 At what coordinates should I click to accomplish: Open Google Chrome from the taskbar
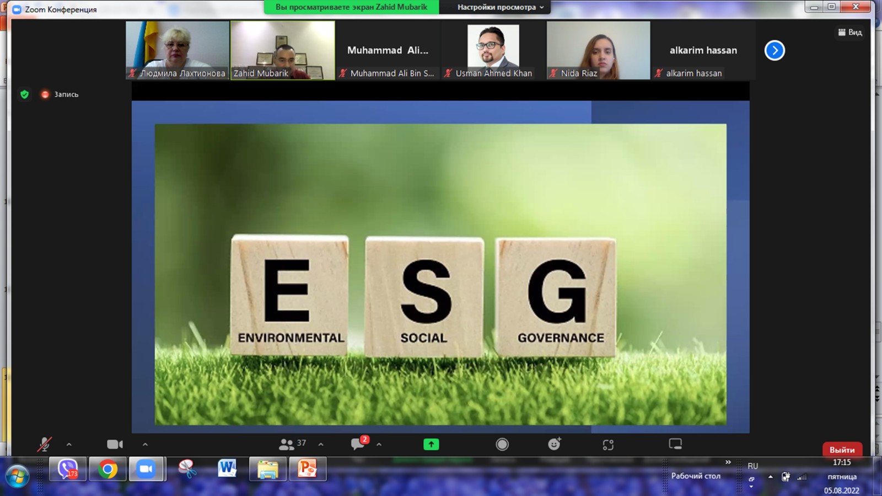pos(108,469)
